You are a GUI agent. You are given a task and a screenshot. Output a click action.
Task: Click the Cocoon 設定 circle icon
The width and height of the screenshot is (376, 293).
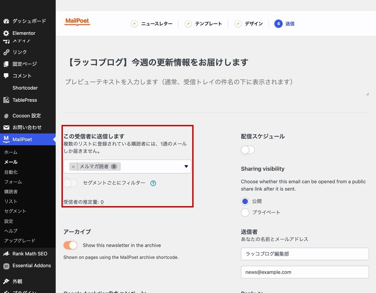click(6, 116)
